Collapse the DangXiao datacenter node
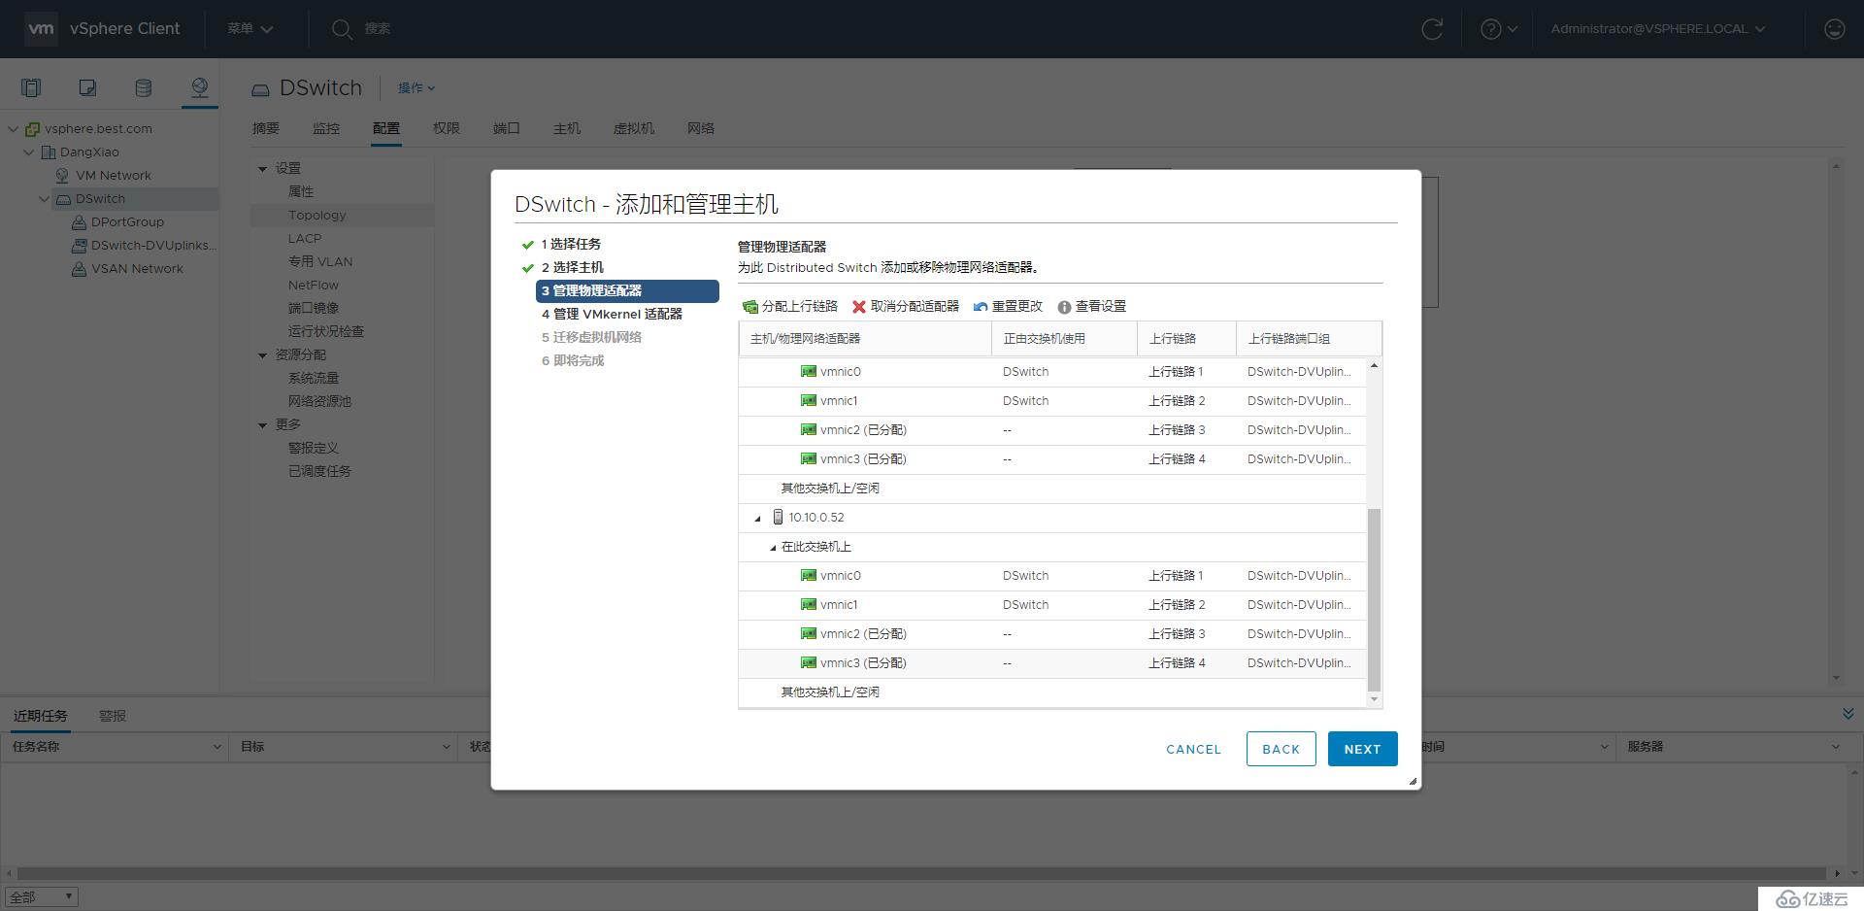This screenshot has height=911, width=1864. pos(29,152)
